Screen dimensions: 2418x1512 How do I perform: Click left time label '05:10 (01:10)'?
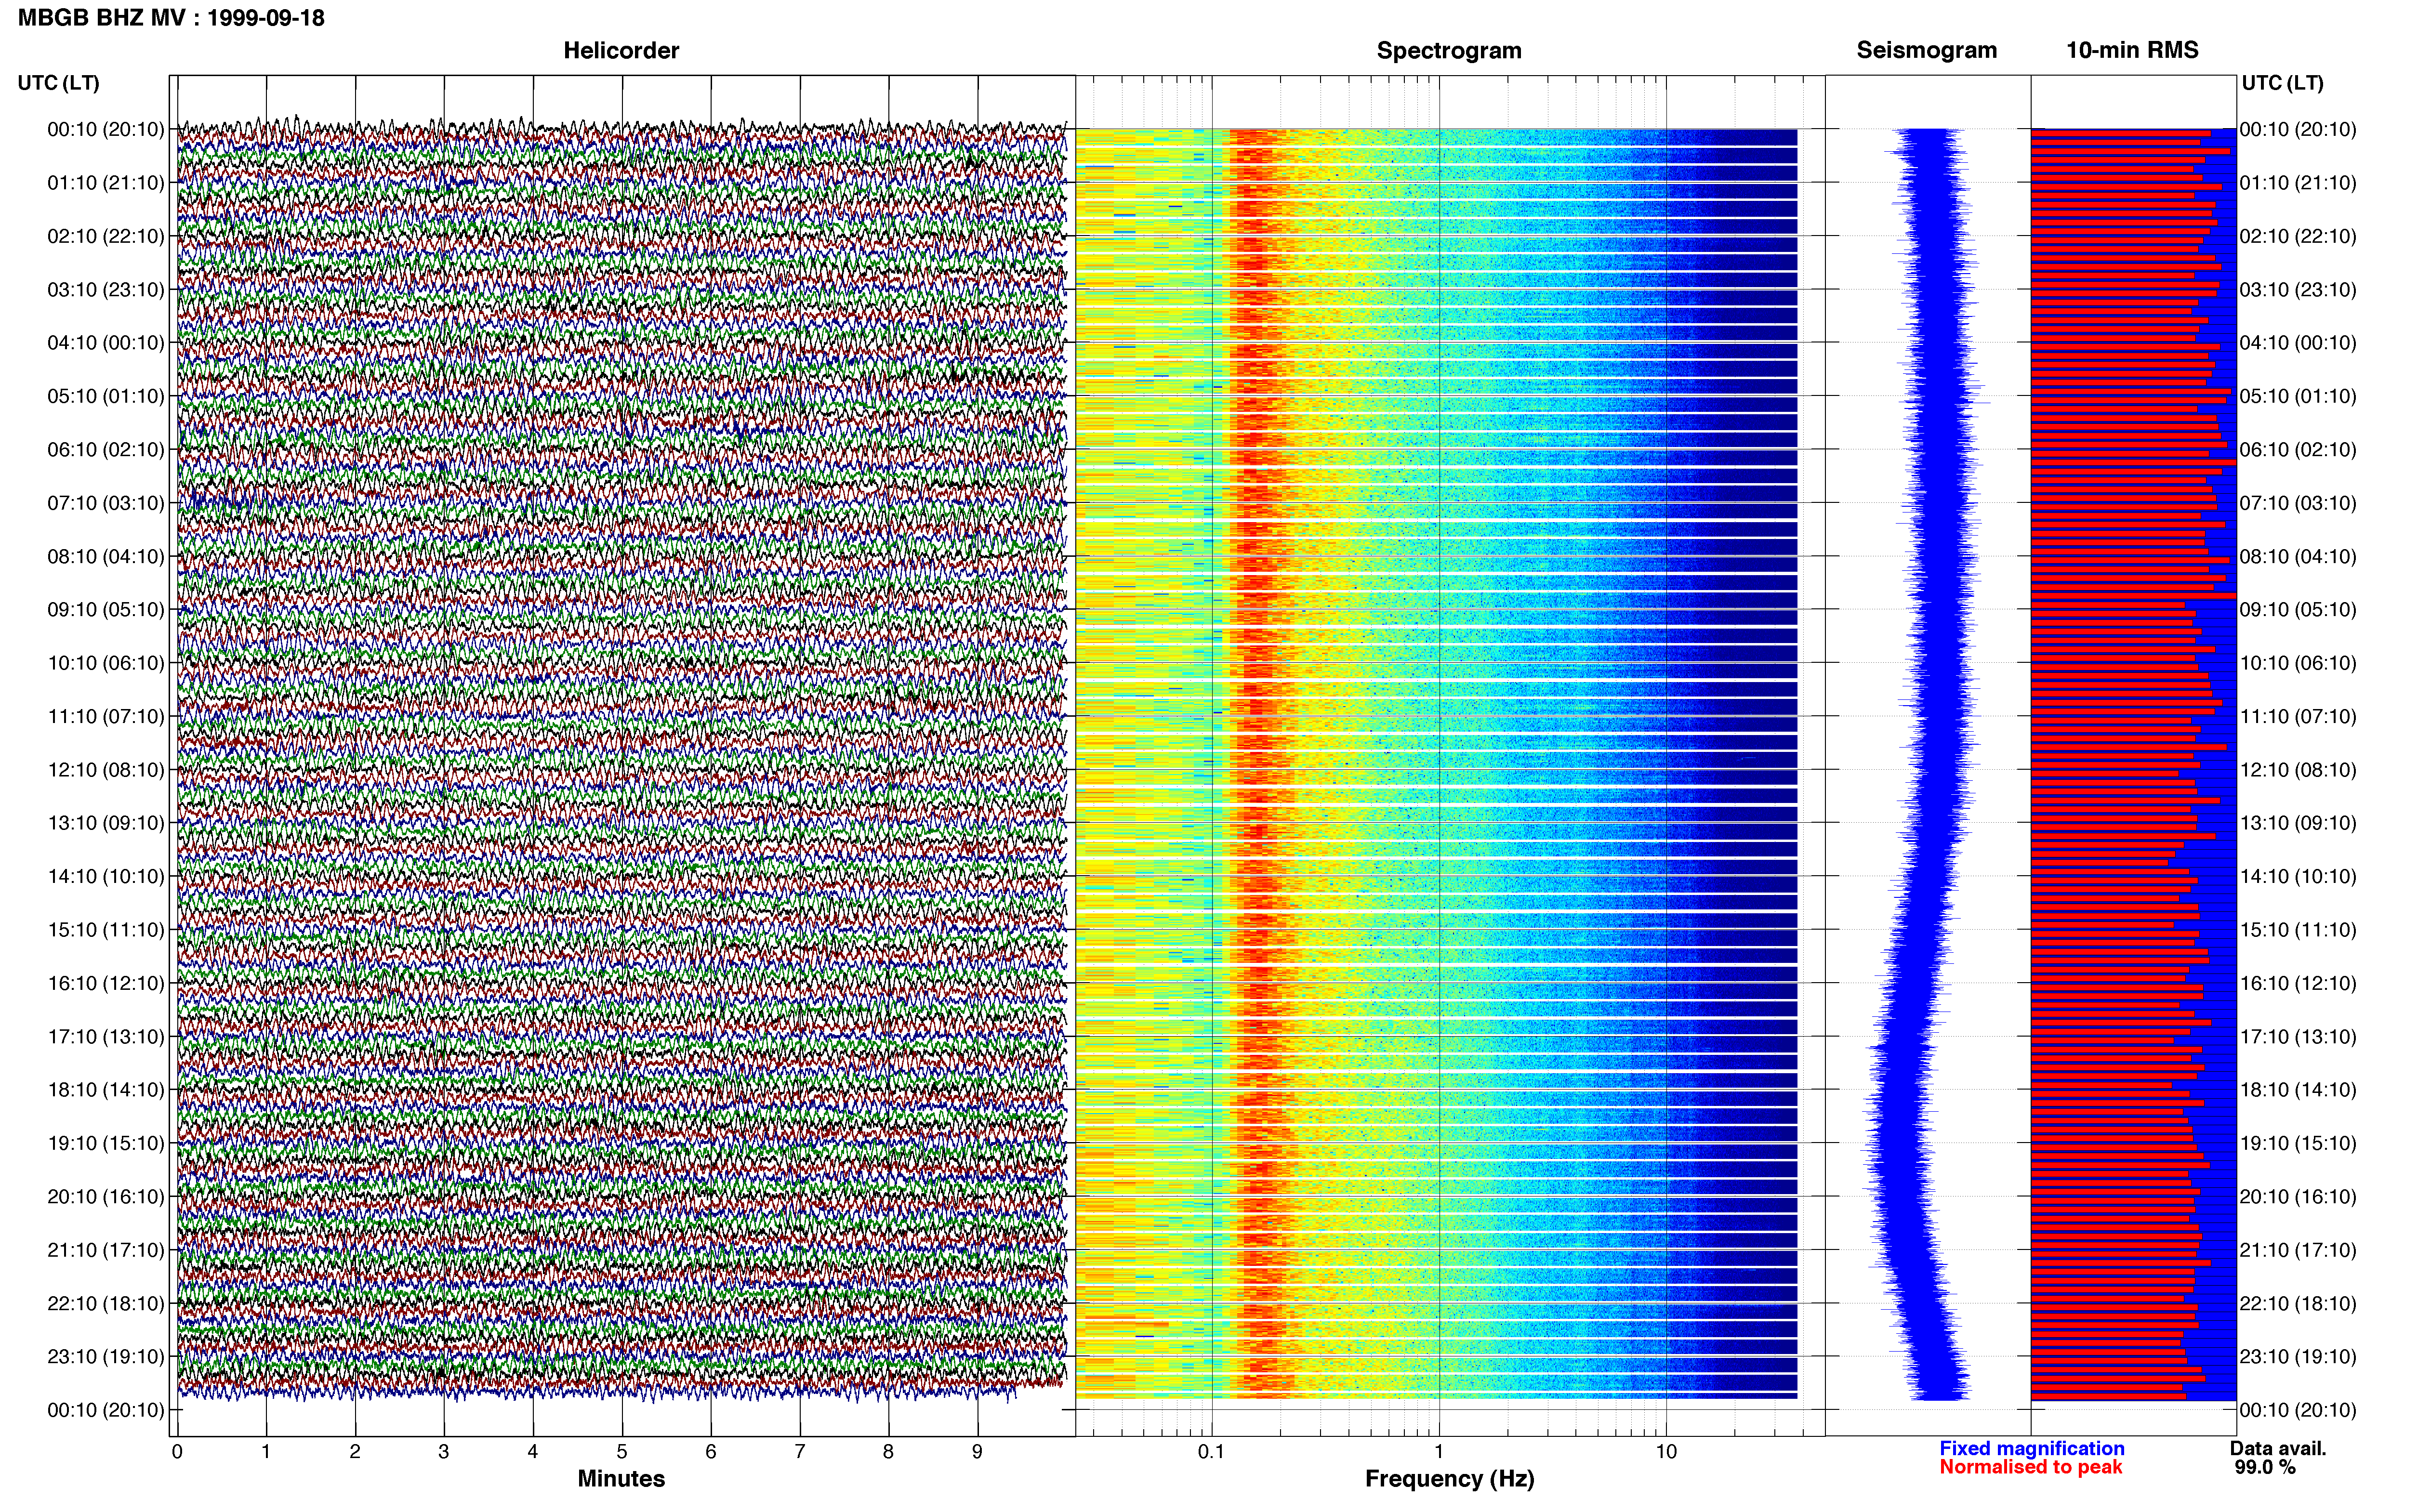click(106, 396)
